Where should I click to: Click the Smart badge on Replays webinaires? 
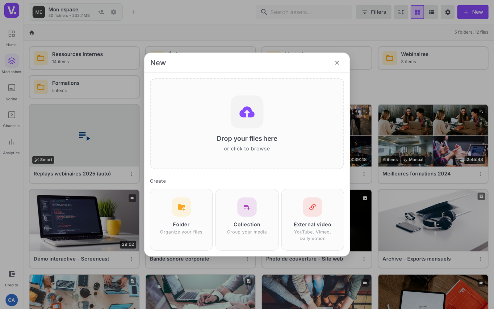(x=43, y=160)
